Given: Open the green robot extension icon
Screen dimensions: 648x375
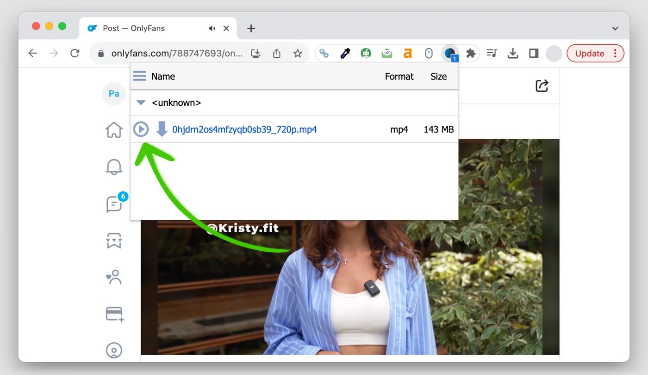Looking at the screenshot, I should tap(366, 53).
